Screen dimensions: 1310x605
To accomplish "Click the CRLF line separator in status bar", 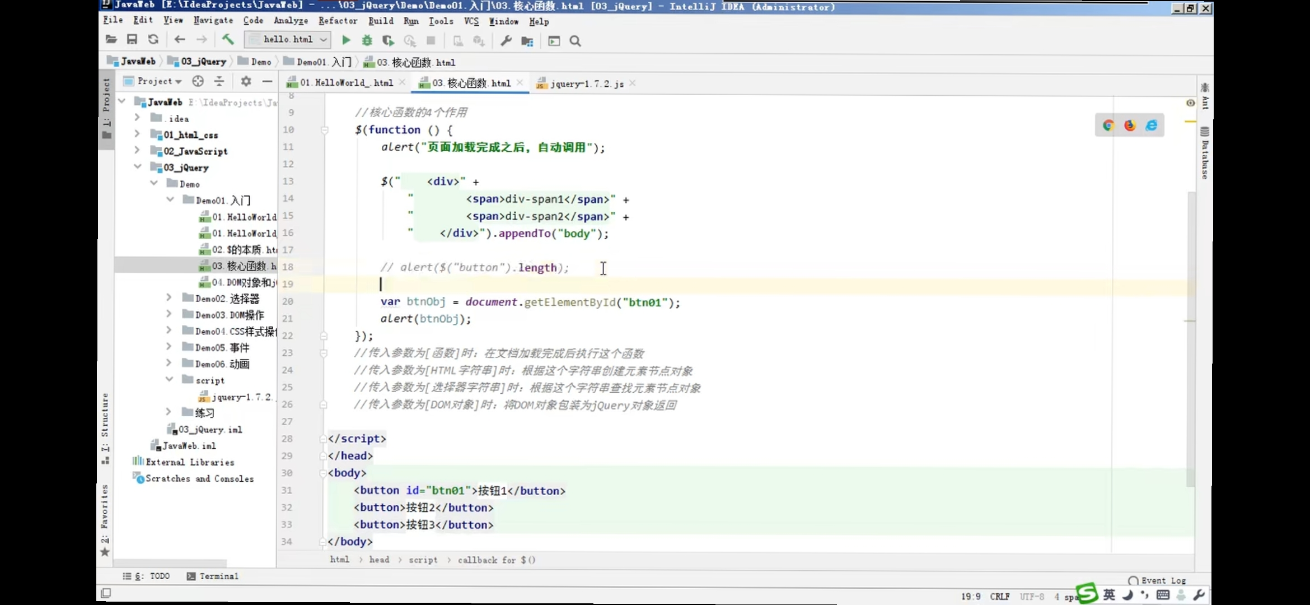I will pos(999,597).
